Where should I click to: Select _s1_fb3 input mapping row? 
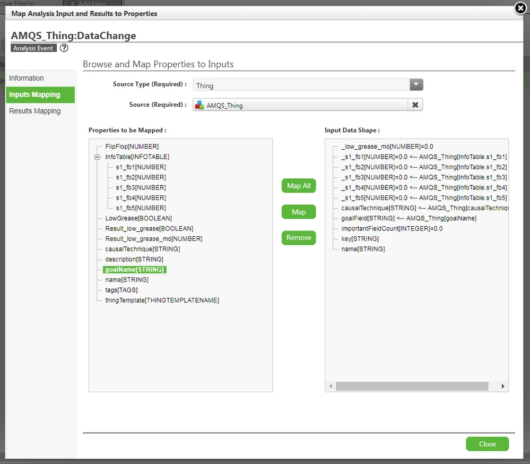(424, 177)
